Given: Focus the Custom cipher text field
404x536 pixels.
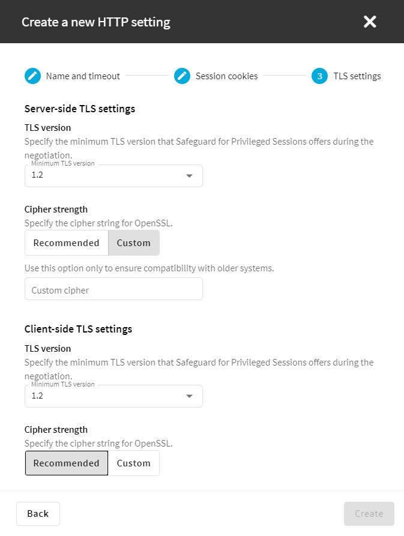Looking at the screenshot, I should [113, 289].
